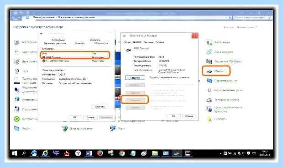Open Электропитание item

tap(77, 128)
